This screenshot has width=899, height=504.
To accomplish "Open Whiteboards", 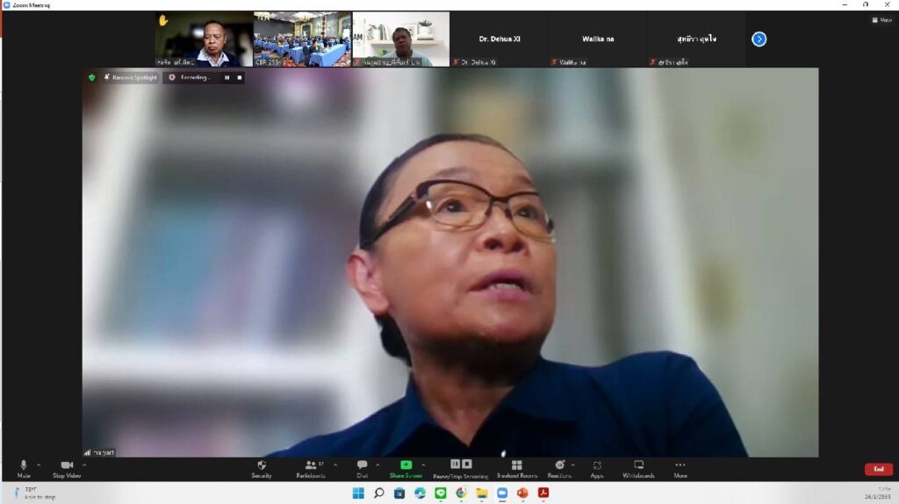I will tap(638, 467).
